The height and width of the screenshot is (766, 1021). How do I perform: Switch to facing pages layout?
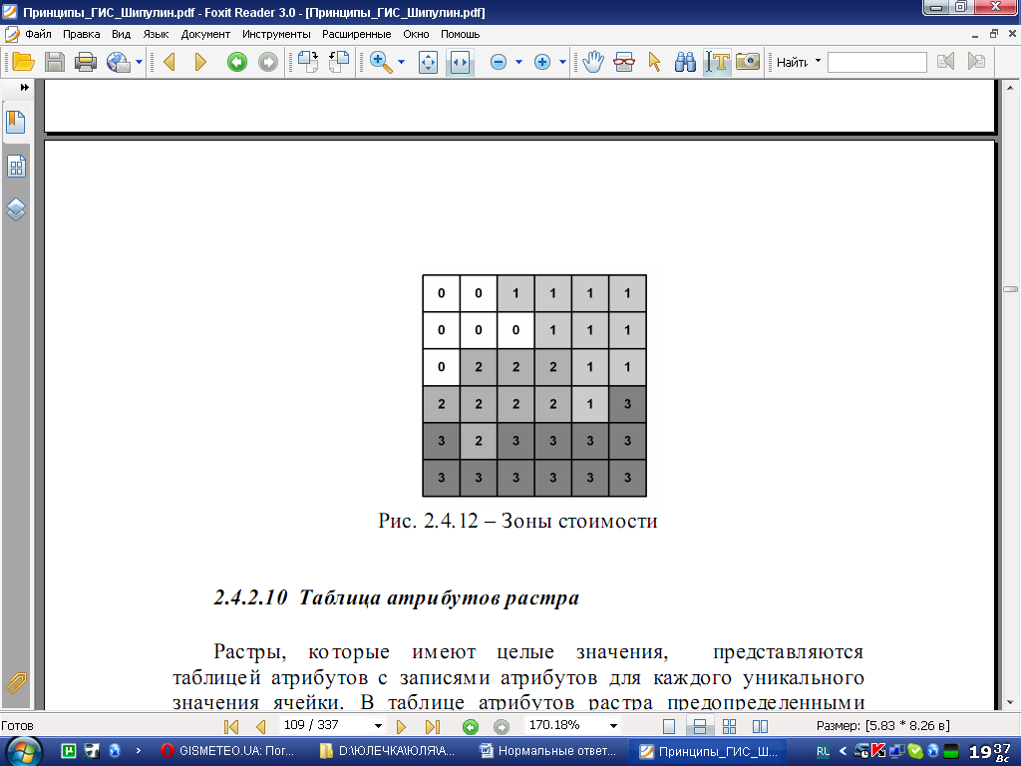[x=760, y=726]
